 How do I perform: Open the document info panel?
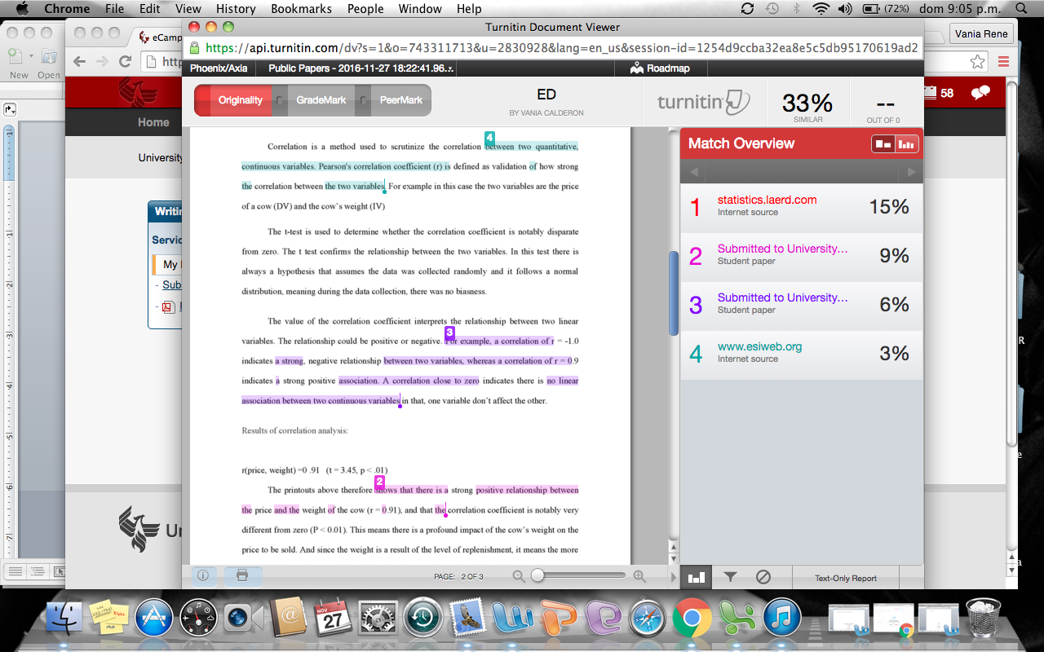pos(202,576)
